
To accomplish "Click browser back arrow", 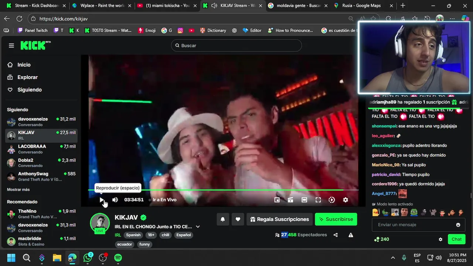I will (x=7, y=18).
